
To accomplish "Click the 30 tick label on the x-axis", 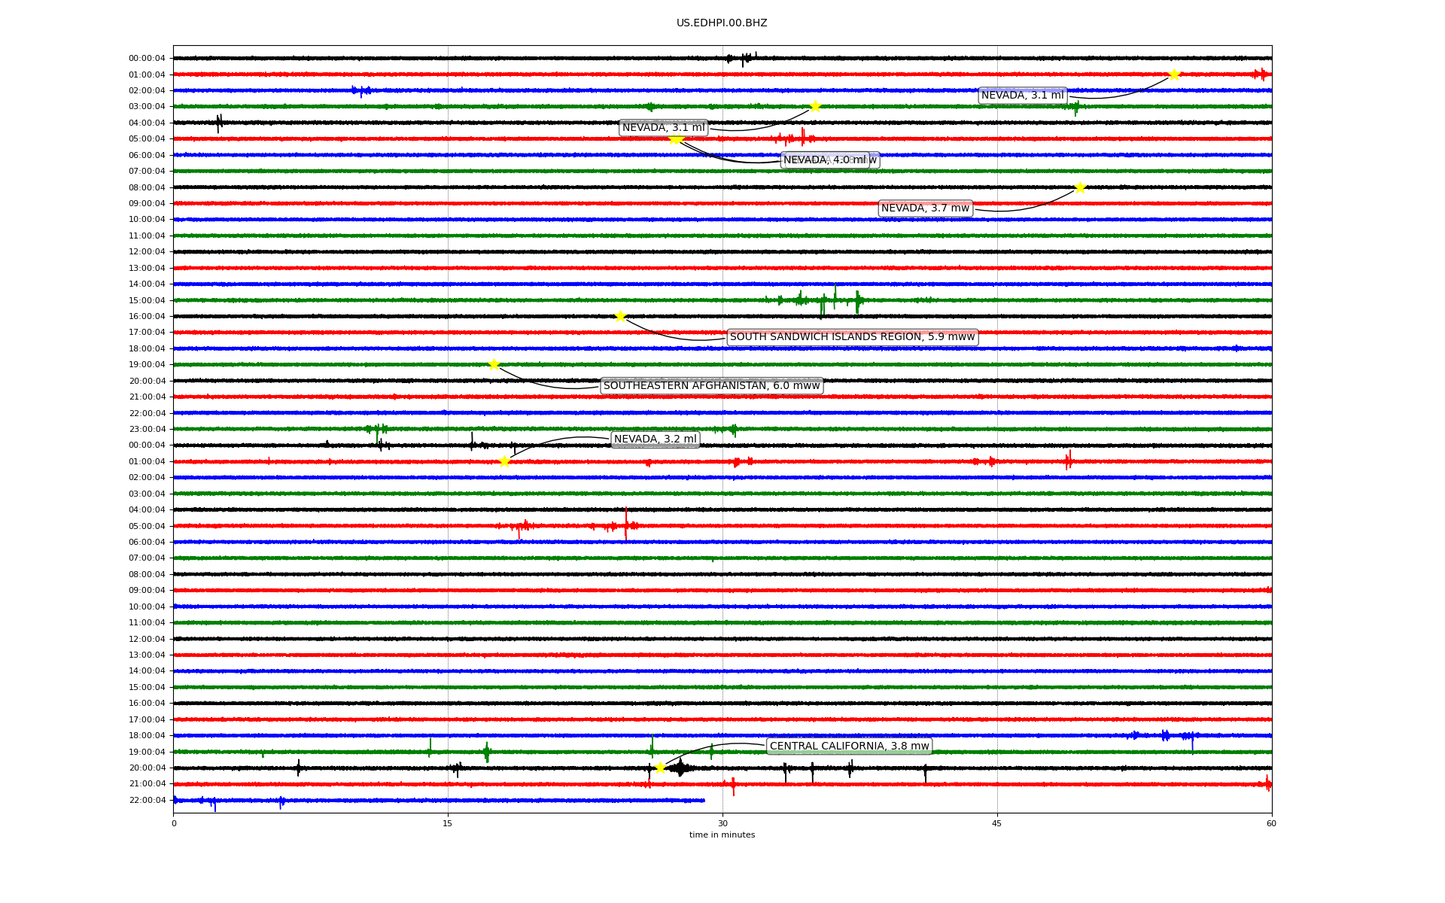I will 722,823.
